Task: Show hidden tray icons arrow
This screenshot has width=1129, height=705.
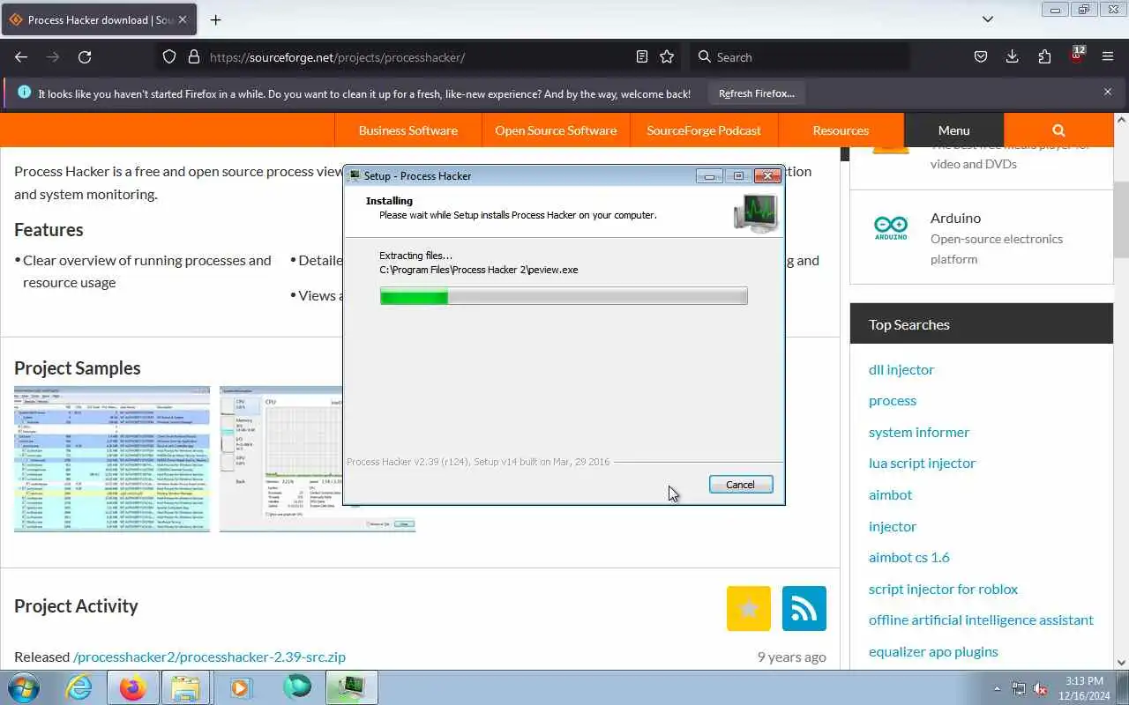Action: 997,688
